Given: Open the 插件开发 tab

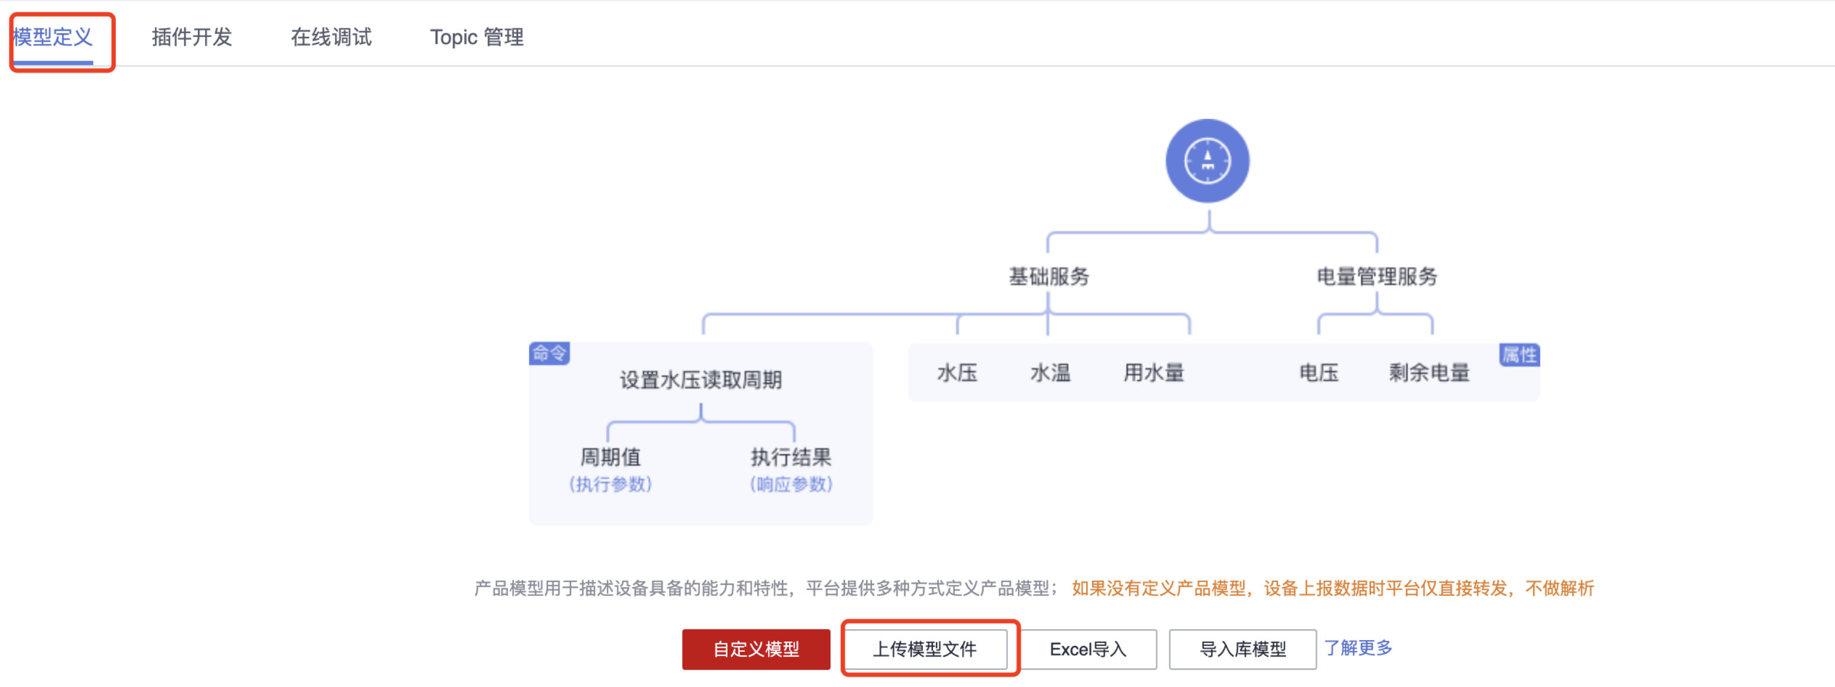Looking at the screenshot, I should [191, 37].
